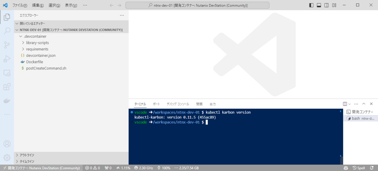378x171 pixels.
Task: Click battery 100% status bar entry
Action: [164, 168]
